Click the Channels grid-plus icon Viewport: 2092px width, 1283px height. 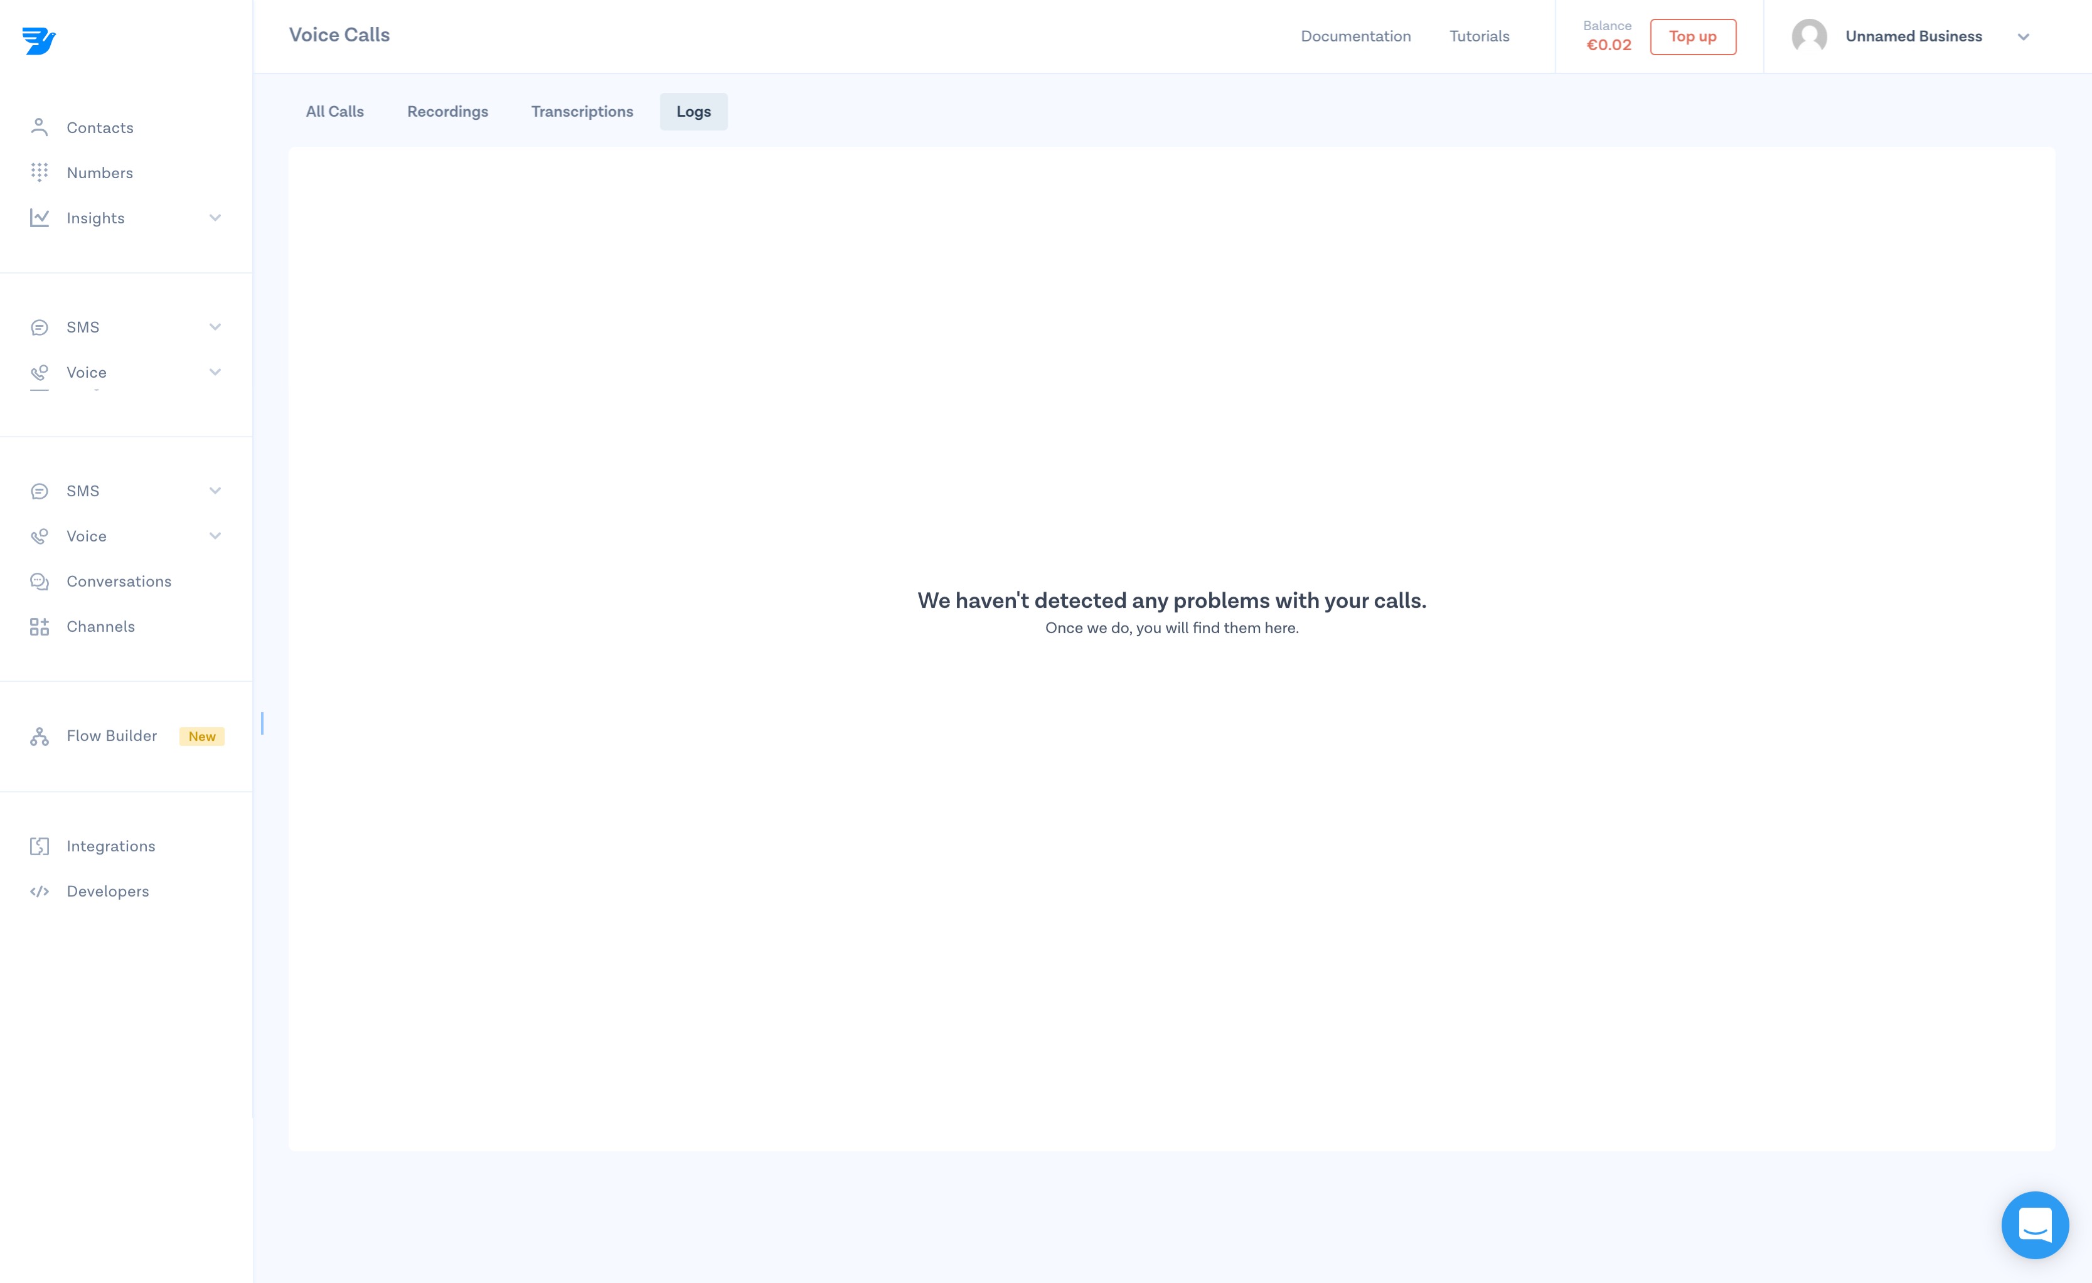click(x=39, y=627)
